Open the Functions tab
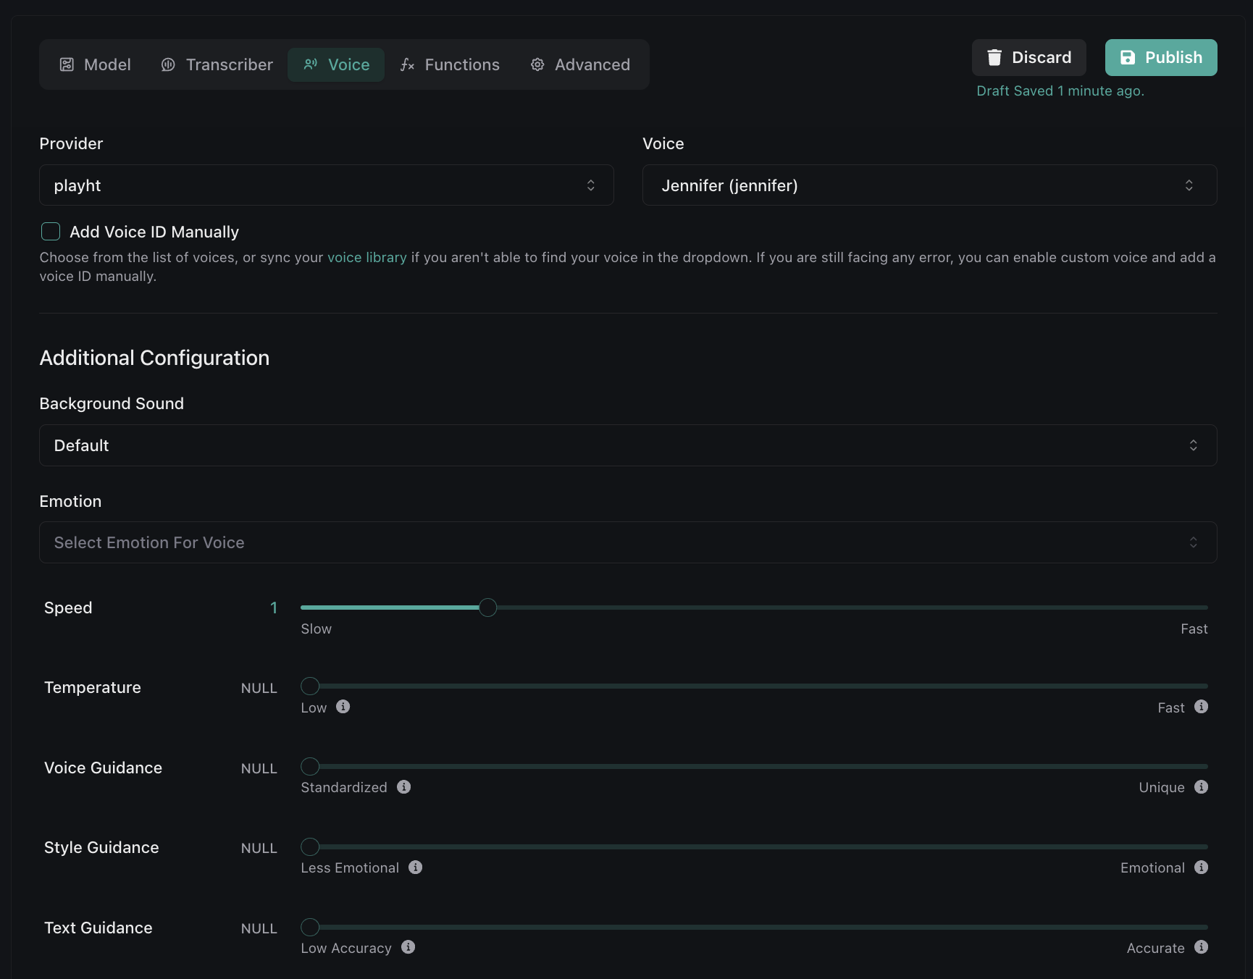1253x979 pixels. (x=450, y=65)
